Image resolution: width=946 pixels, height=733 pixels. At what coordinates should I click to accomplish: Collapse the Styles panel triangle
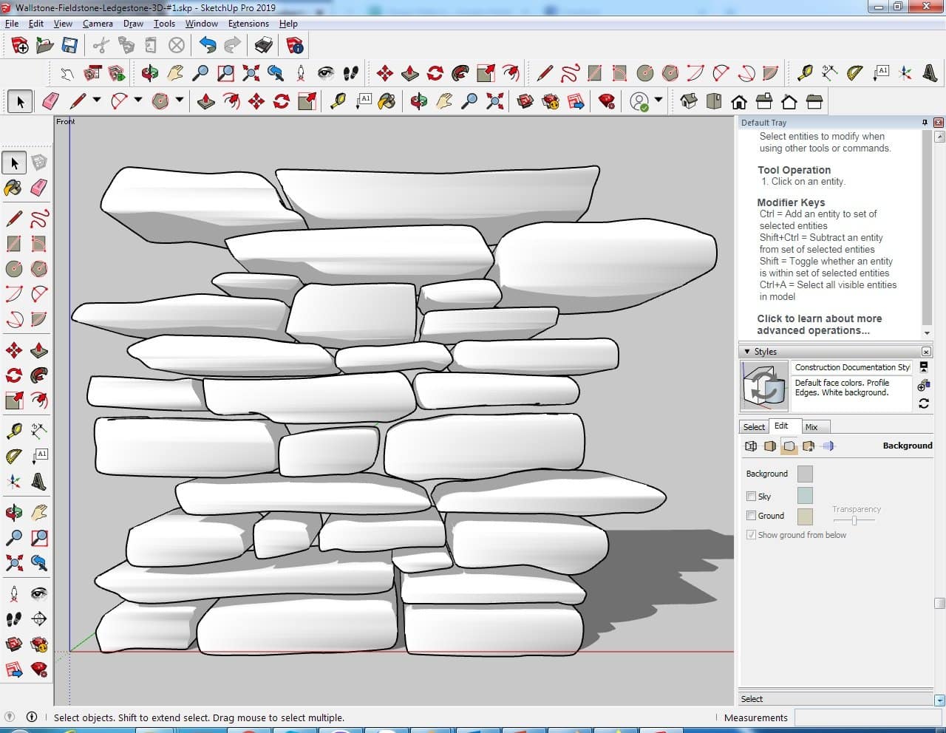click(747, 352)
